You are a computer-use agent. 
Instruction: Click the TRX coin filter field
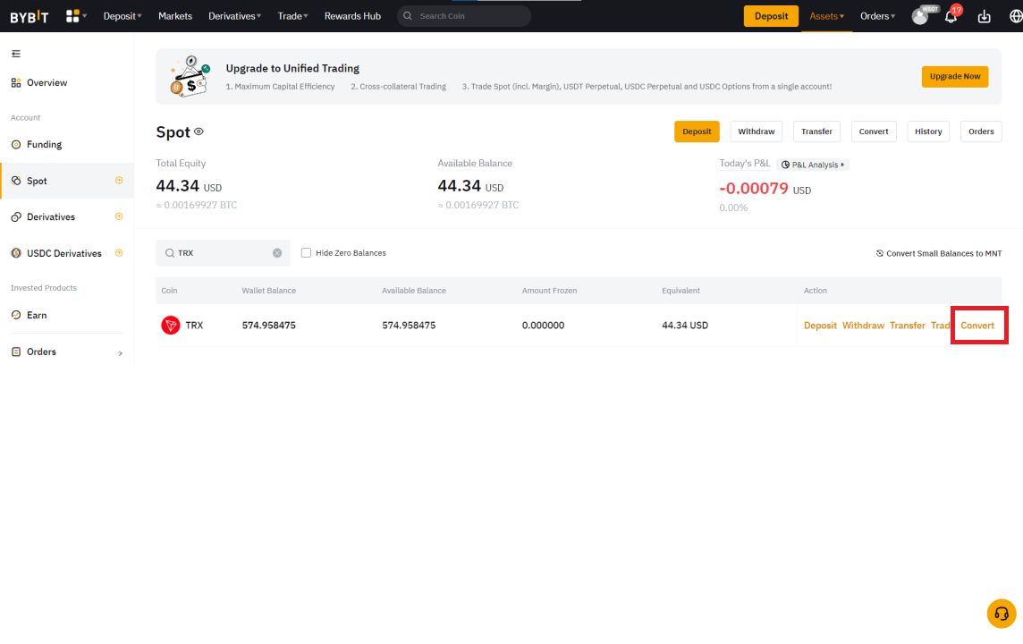click(x=224, y=252)
